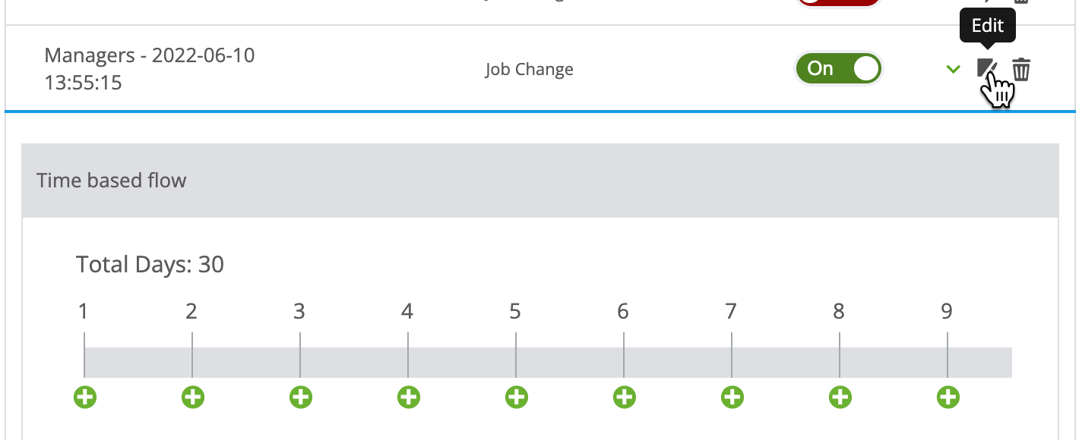Image resolution: width=1082 pixels, height=440 pixels.
Task: Add a step at day 3 plus icon
Action: click(x=300, y=396)
